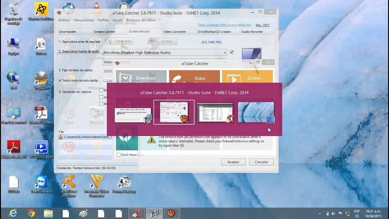Expand the Micrófono audio source dropdown
The width and height of the screenshot is (389, 219).
tap(225, 53)
